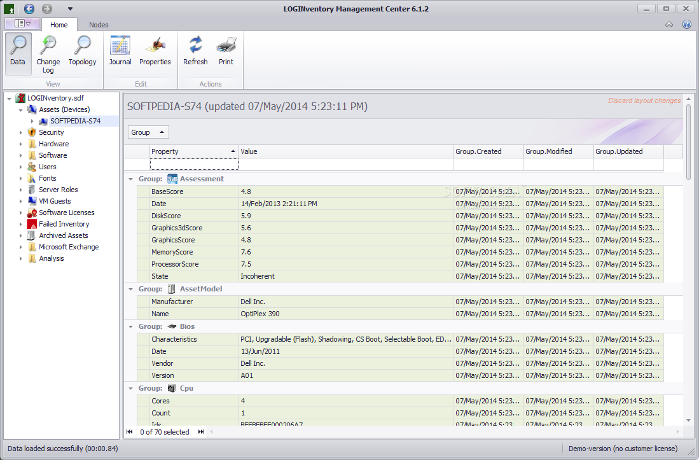Select the Software Licenses tree item
The height and width of the screenshot is (460, 699).
(x=66, y=213)
